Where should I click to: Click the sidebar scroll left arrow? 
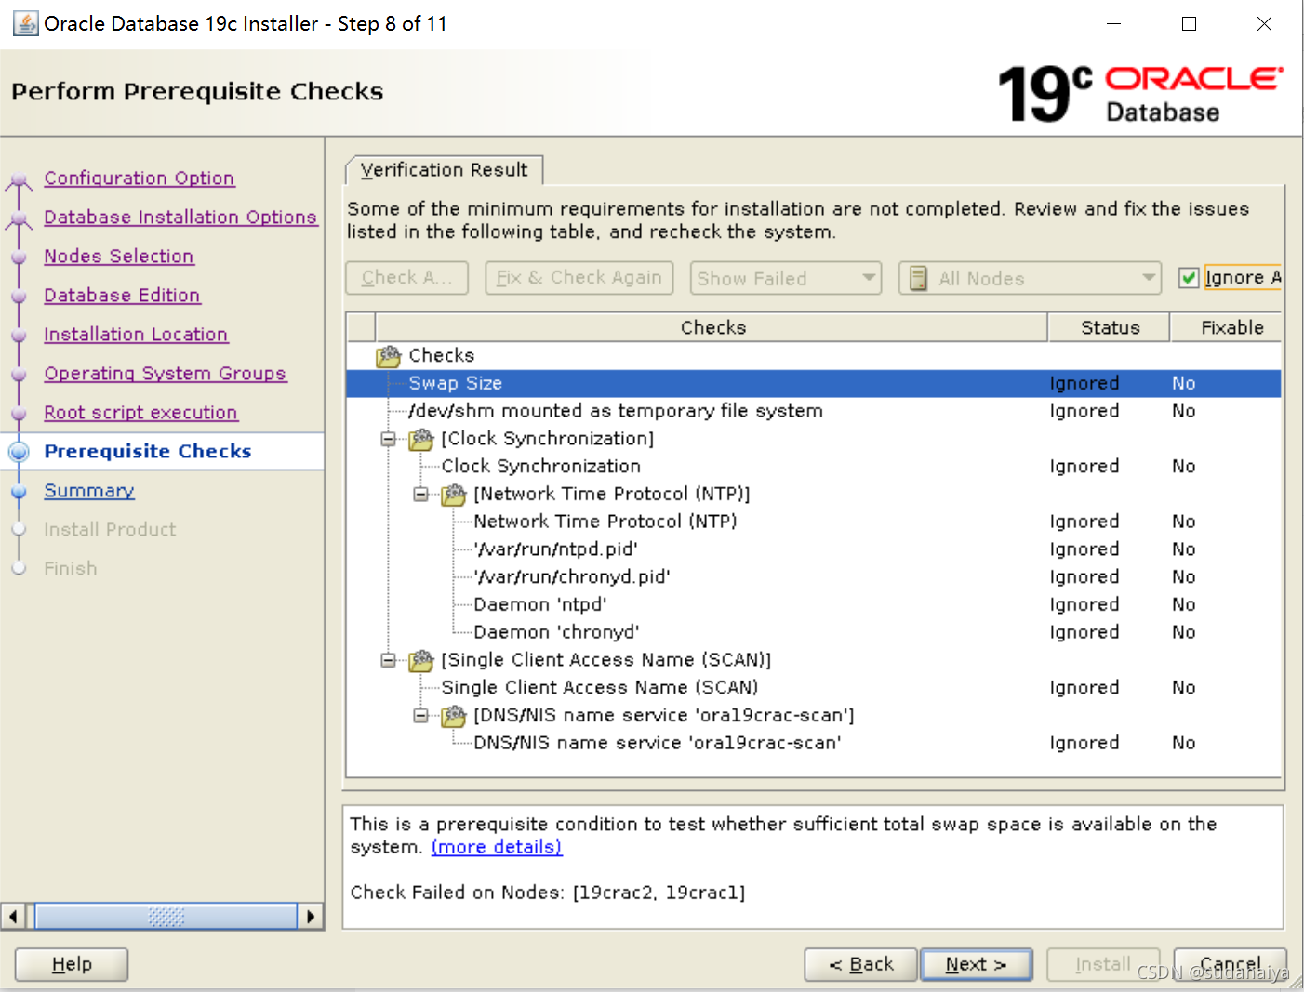pyautogui.click(x=13, y=917)
